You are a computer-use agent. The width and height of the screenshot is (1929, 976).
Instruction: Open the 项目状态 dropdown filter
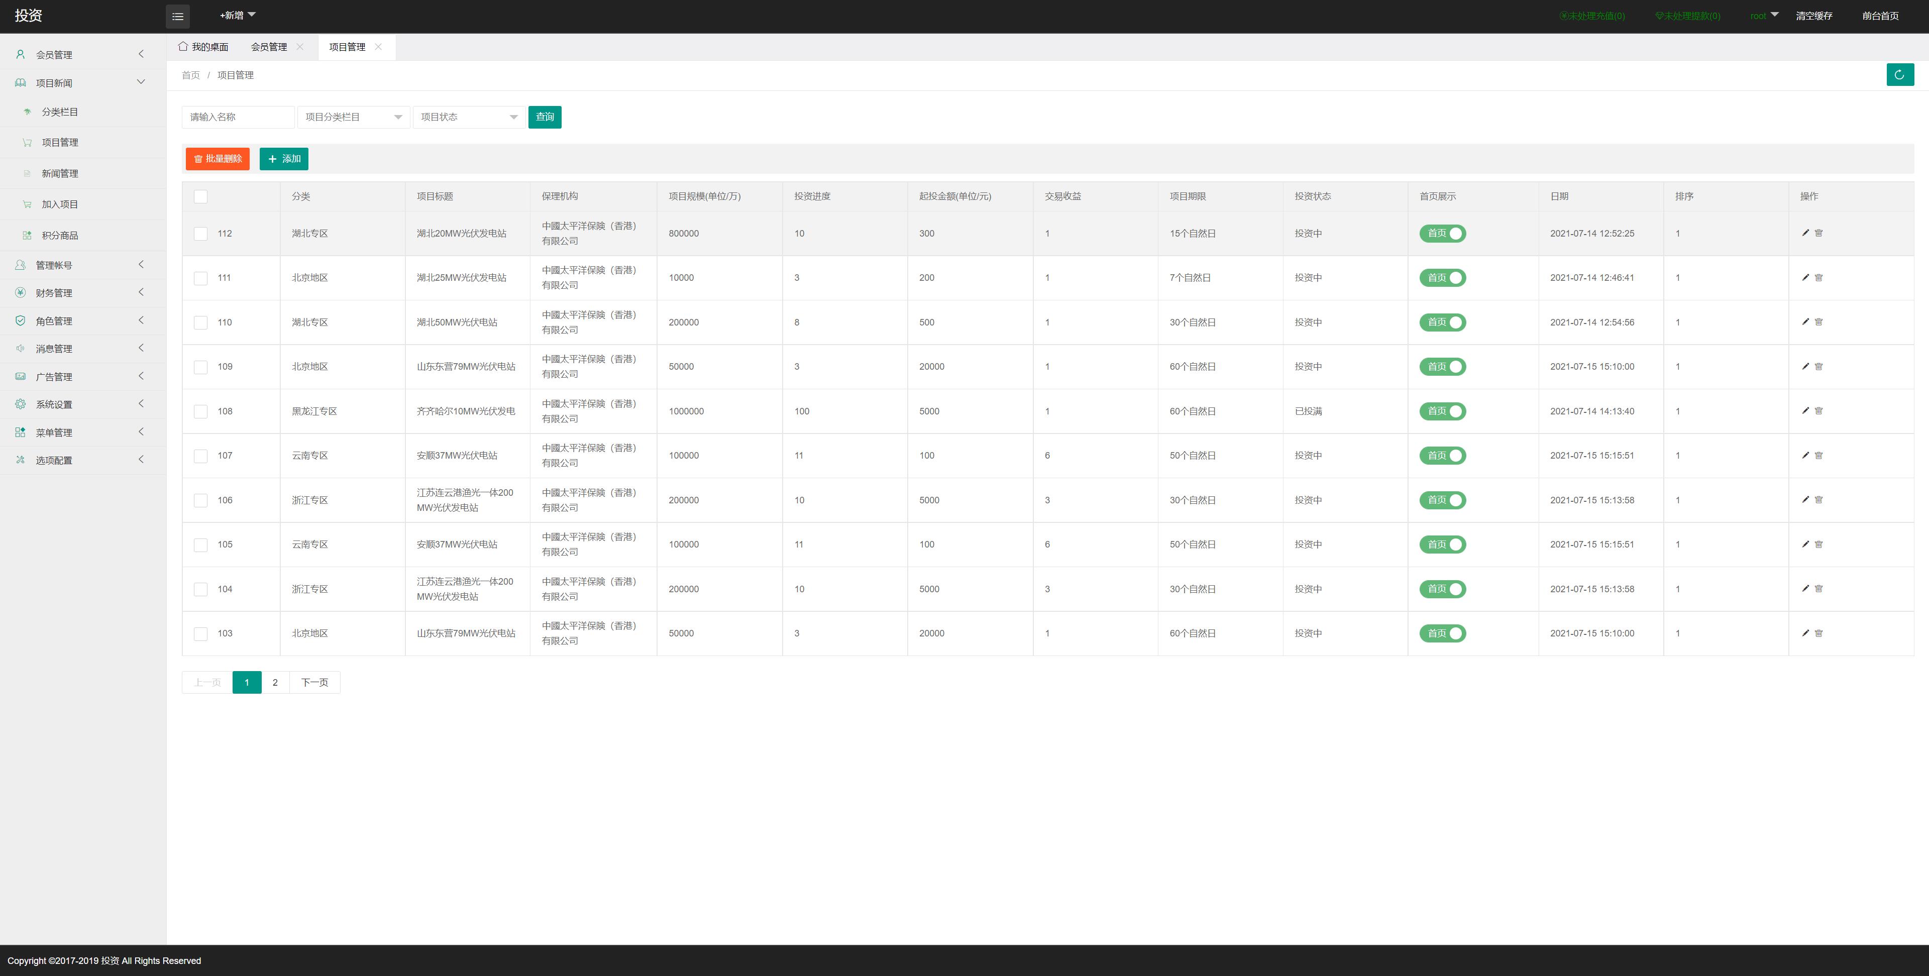pyautogui.click(x=468, y=117)
